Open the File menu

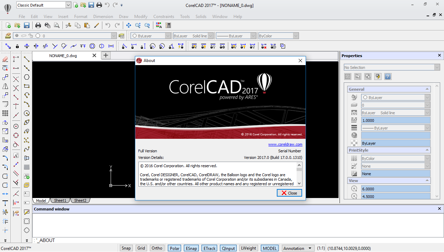(22, 16)
